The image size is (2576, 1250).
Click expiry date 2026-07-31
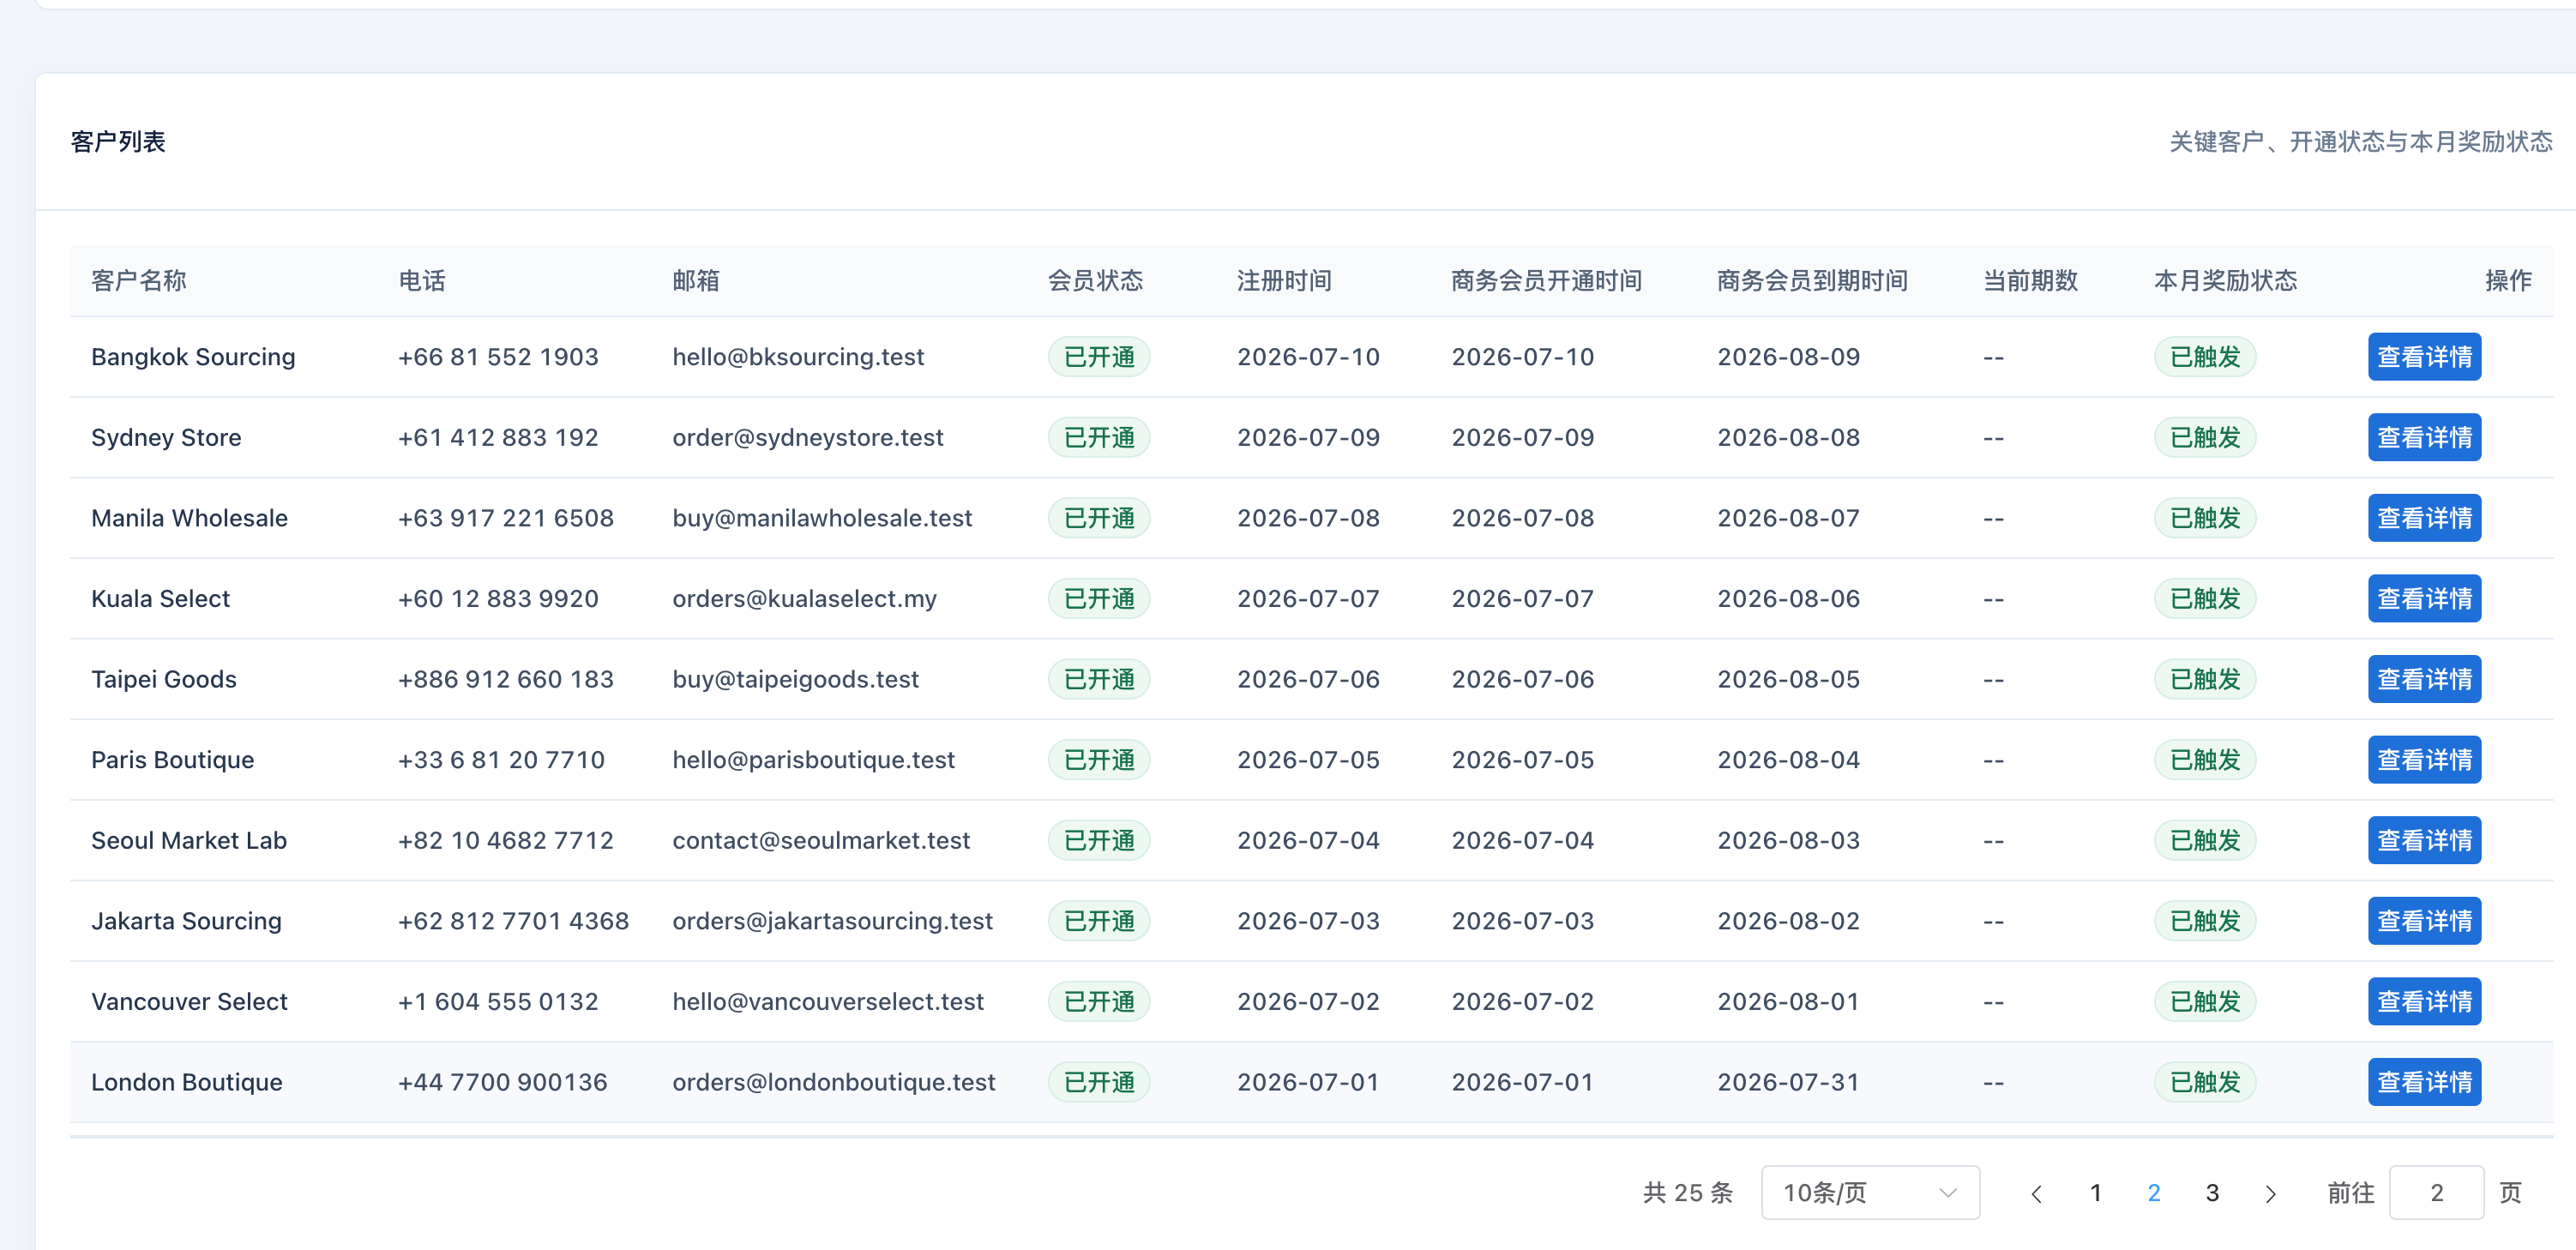[1787, 1082]
